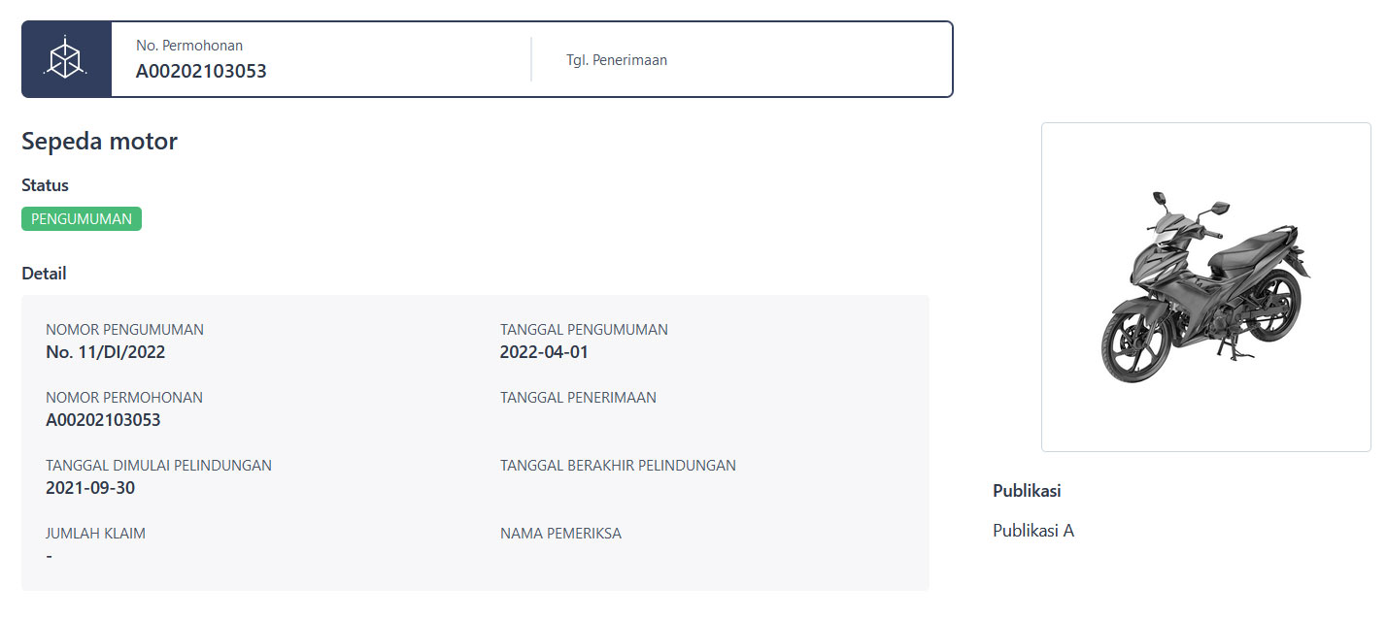
Task: Click the Tgl. Penerimaan header field
Action: pyautogui.click(x=617, y=60)
